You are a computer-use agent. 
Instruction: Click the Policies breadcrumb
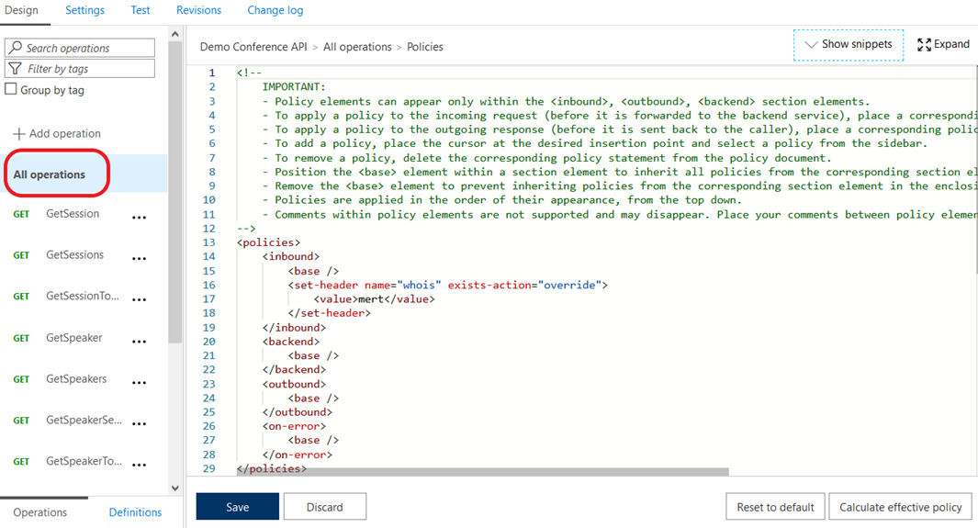pyautogui.click(x=425, y=47)
